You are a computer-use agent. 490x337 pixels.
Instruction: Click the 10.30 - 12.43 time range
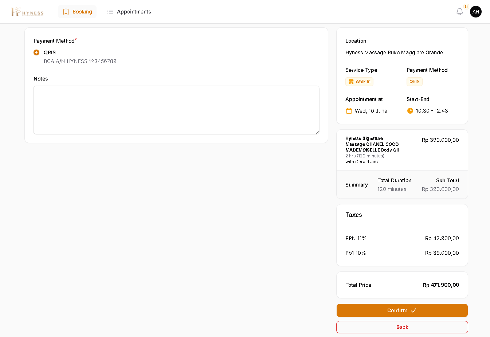[432, 111]
